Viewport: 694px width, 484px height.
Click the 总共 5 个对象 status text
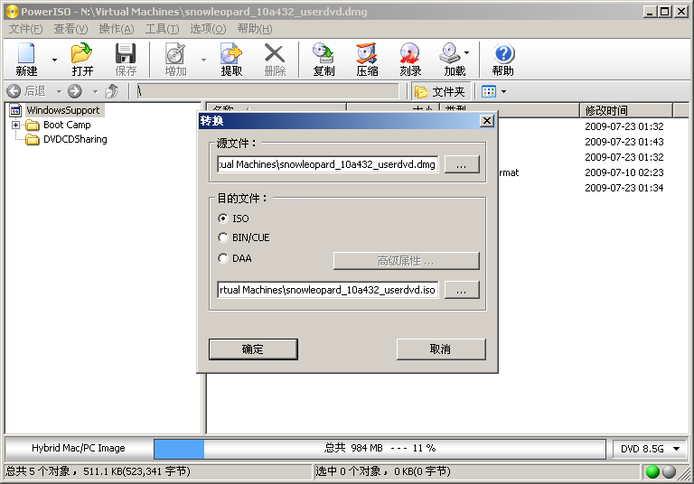click(98, 471)
